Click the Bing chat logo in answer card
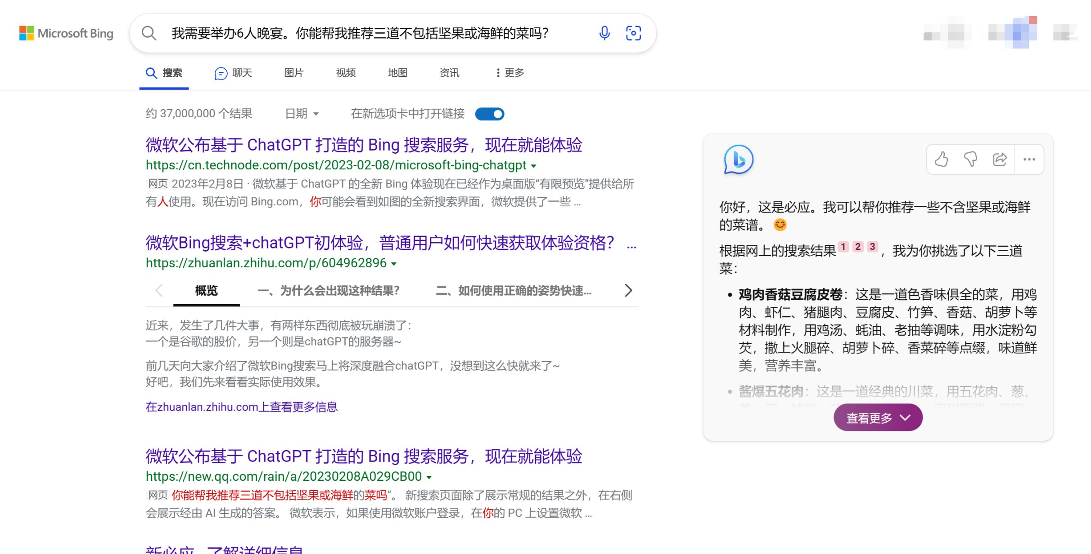Image resolution: width=1091 pixels, height=554 pixels. pos(739,160)
